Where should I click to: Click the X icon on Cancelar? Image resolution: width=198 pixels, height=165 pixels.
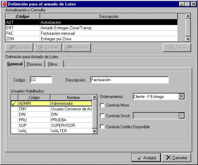coord(168,158)
